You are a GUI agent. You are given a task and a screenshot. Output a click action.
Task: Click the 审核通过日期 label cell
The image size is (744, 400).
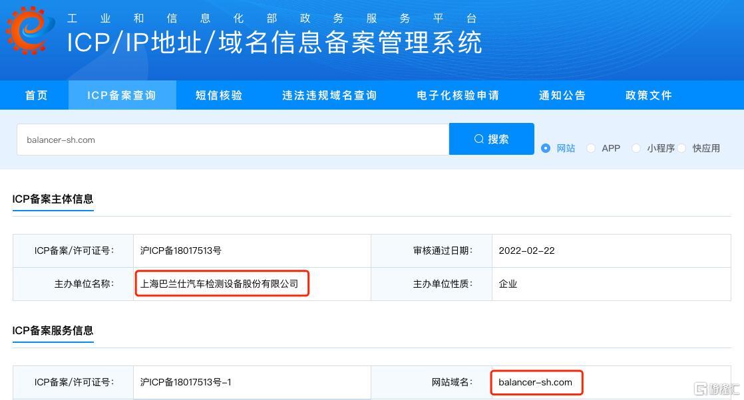pyautogui.click(x=431, y=250)
